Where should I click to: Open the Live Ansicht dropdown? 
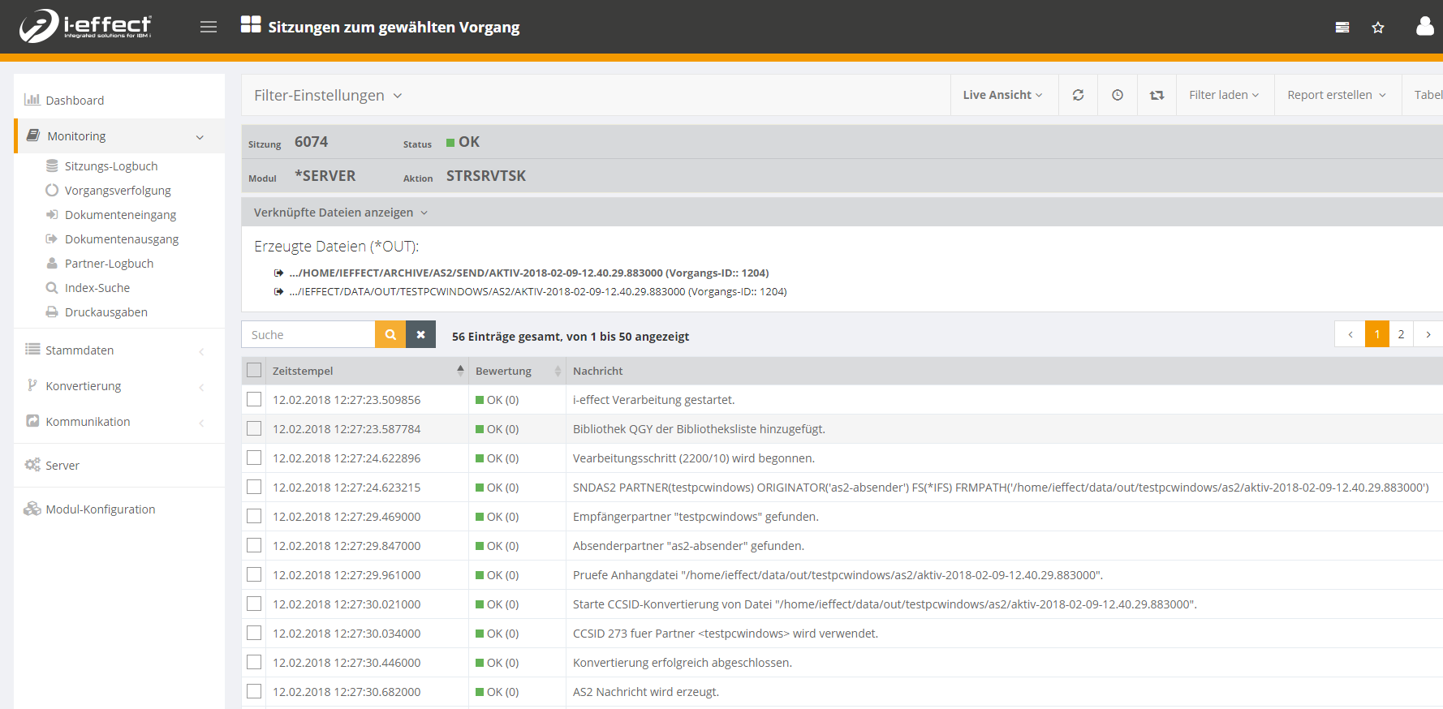coord(1002,95)
